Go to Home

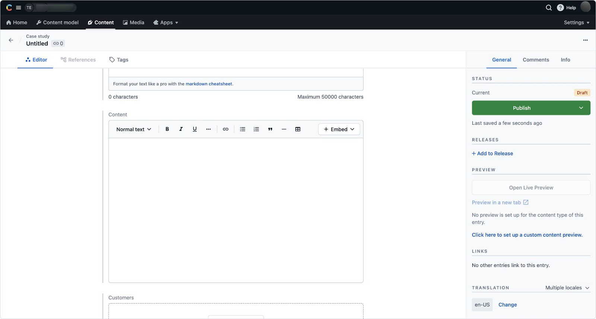click(x=17, y=23)
